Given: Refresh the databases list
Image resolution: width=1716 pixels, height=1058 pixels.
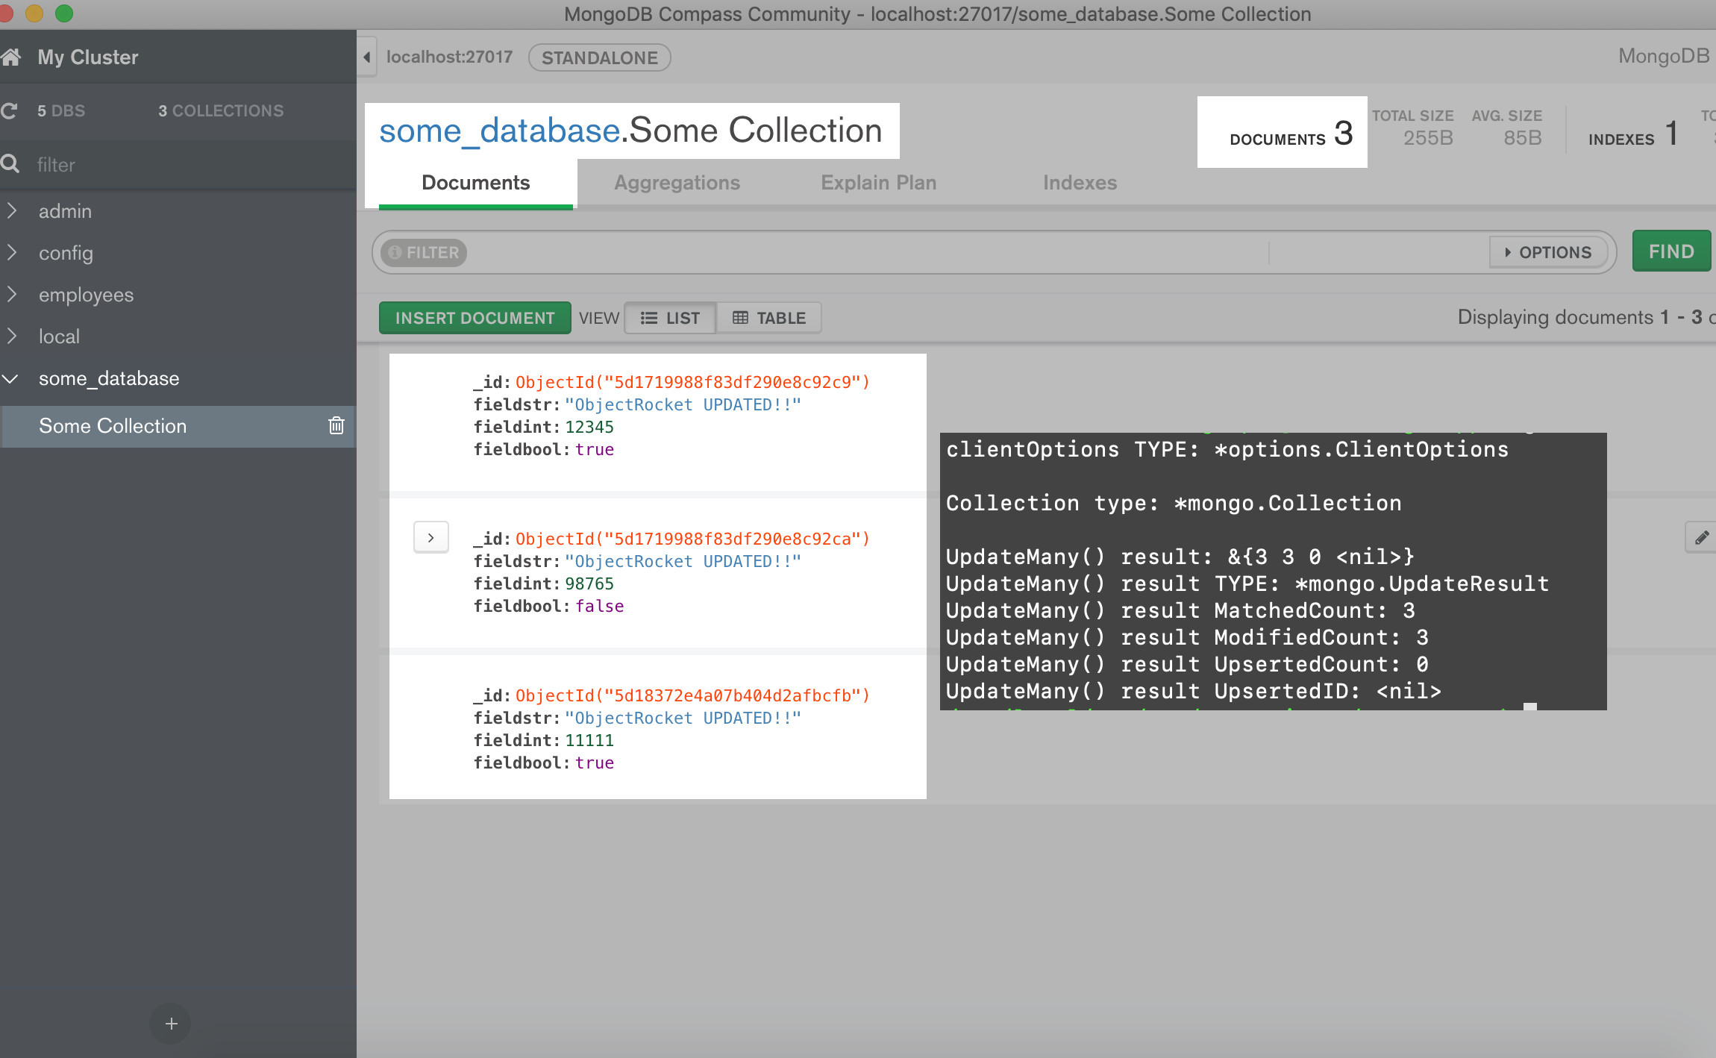Looking at the screenshot, I should tap(10, 110).
